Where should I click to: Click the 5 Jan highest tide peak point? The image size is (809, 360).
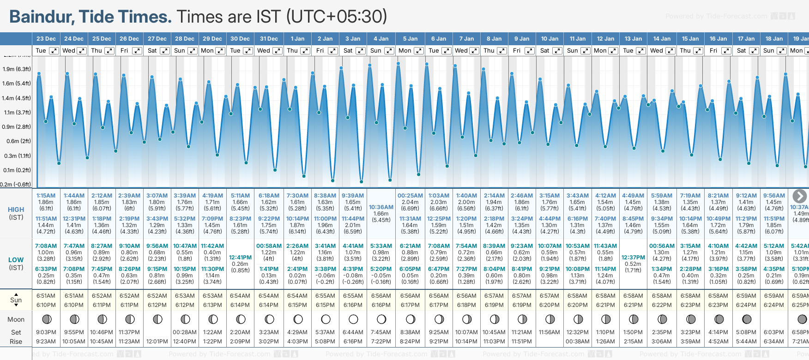[398, 63]
